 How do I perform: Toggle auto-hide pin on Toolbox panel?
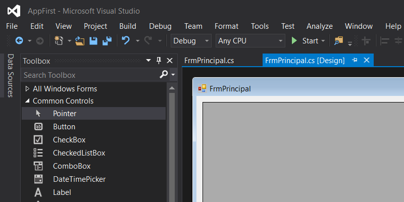(x=159, y=61)
